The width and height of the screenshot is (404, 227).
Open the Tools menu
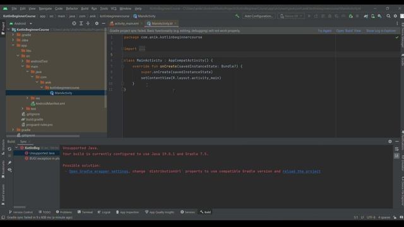click(x=104, y=8)
